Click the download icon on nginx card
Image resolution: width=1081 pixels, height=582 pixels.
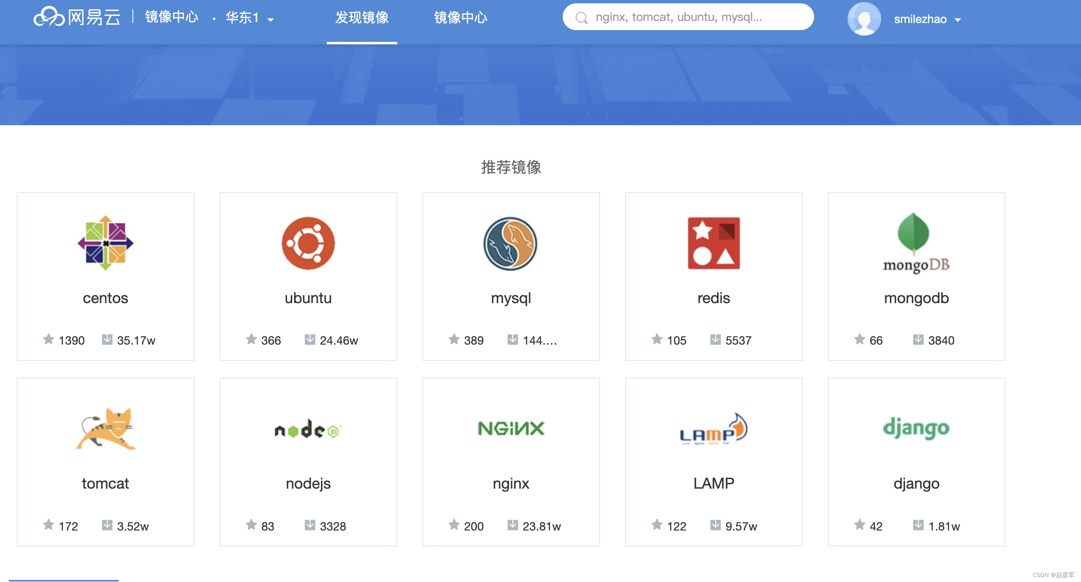click(x=512, y=525)
